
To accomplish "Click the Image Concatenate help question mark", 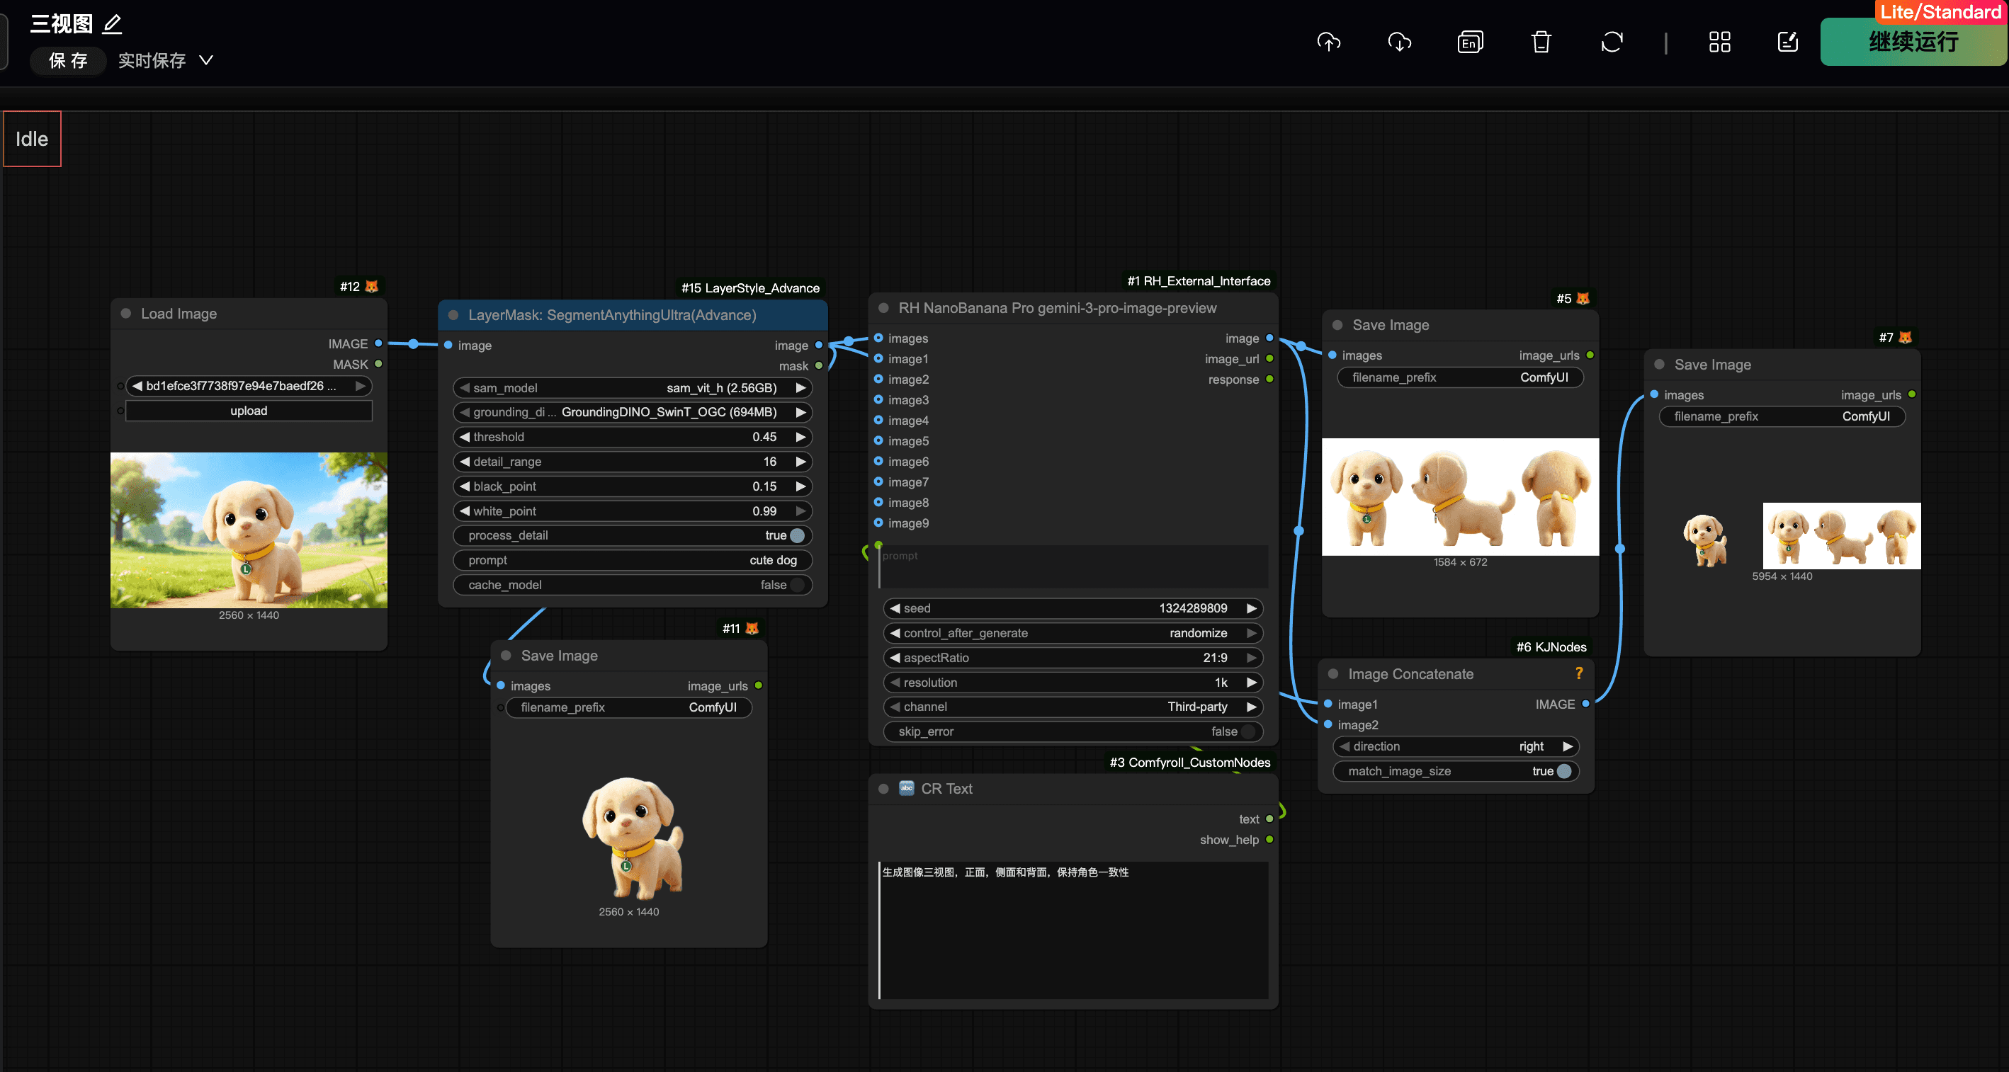I will [x=1579, y=673].
